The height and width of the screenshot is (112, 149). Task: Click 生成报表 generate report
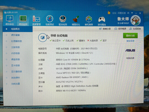tap(135, 29)
